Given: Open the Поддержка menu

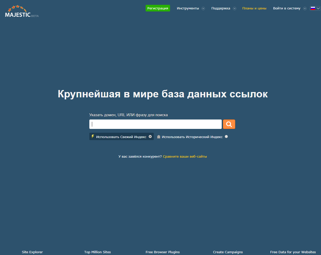Looking at the screenshot, I should [221, 8].
